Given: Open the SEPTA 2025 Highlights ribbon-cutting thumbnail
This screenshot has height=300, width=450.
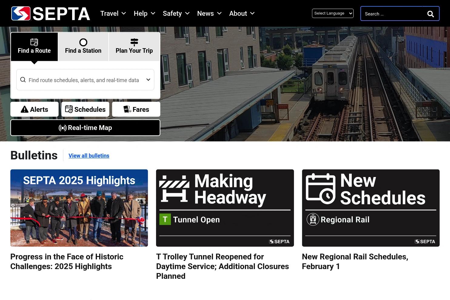Looking at the screenshot, I should click(79, 208).
